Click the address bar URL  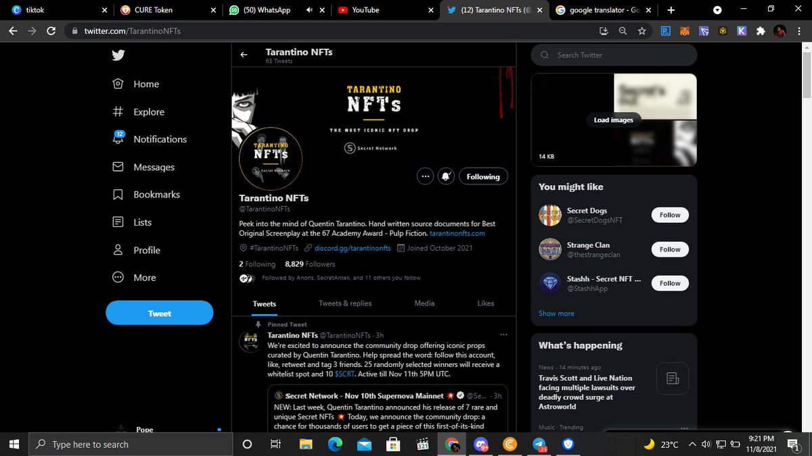[x=132, y=31]
